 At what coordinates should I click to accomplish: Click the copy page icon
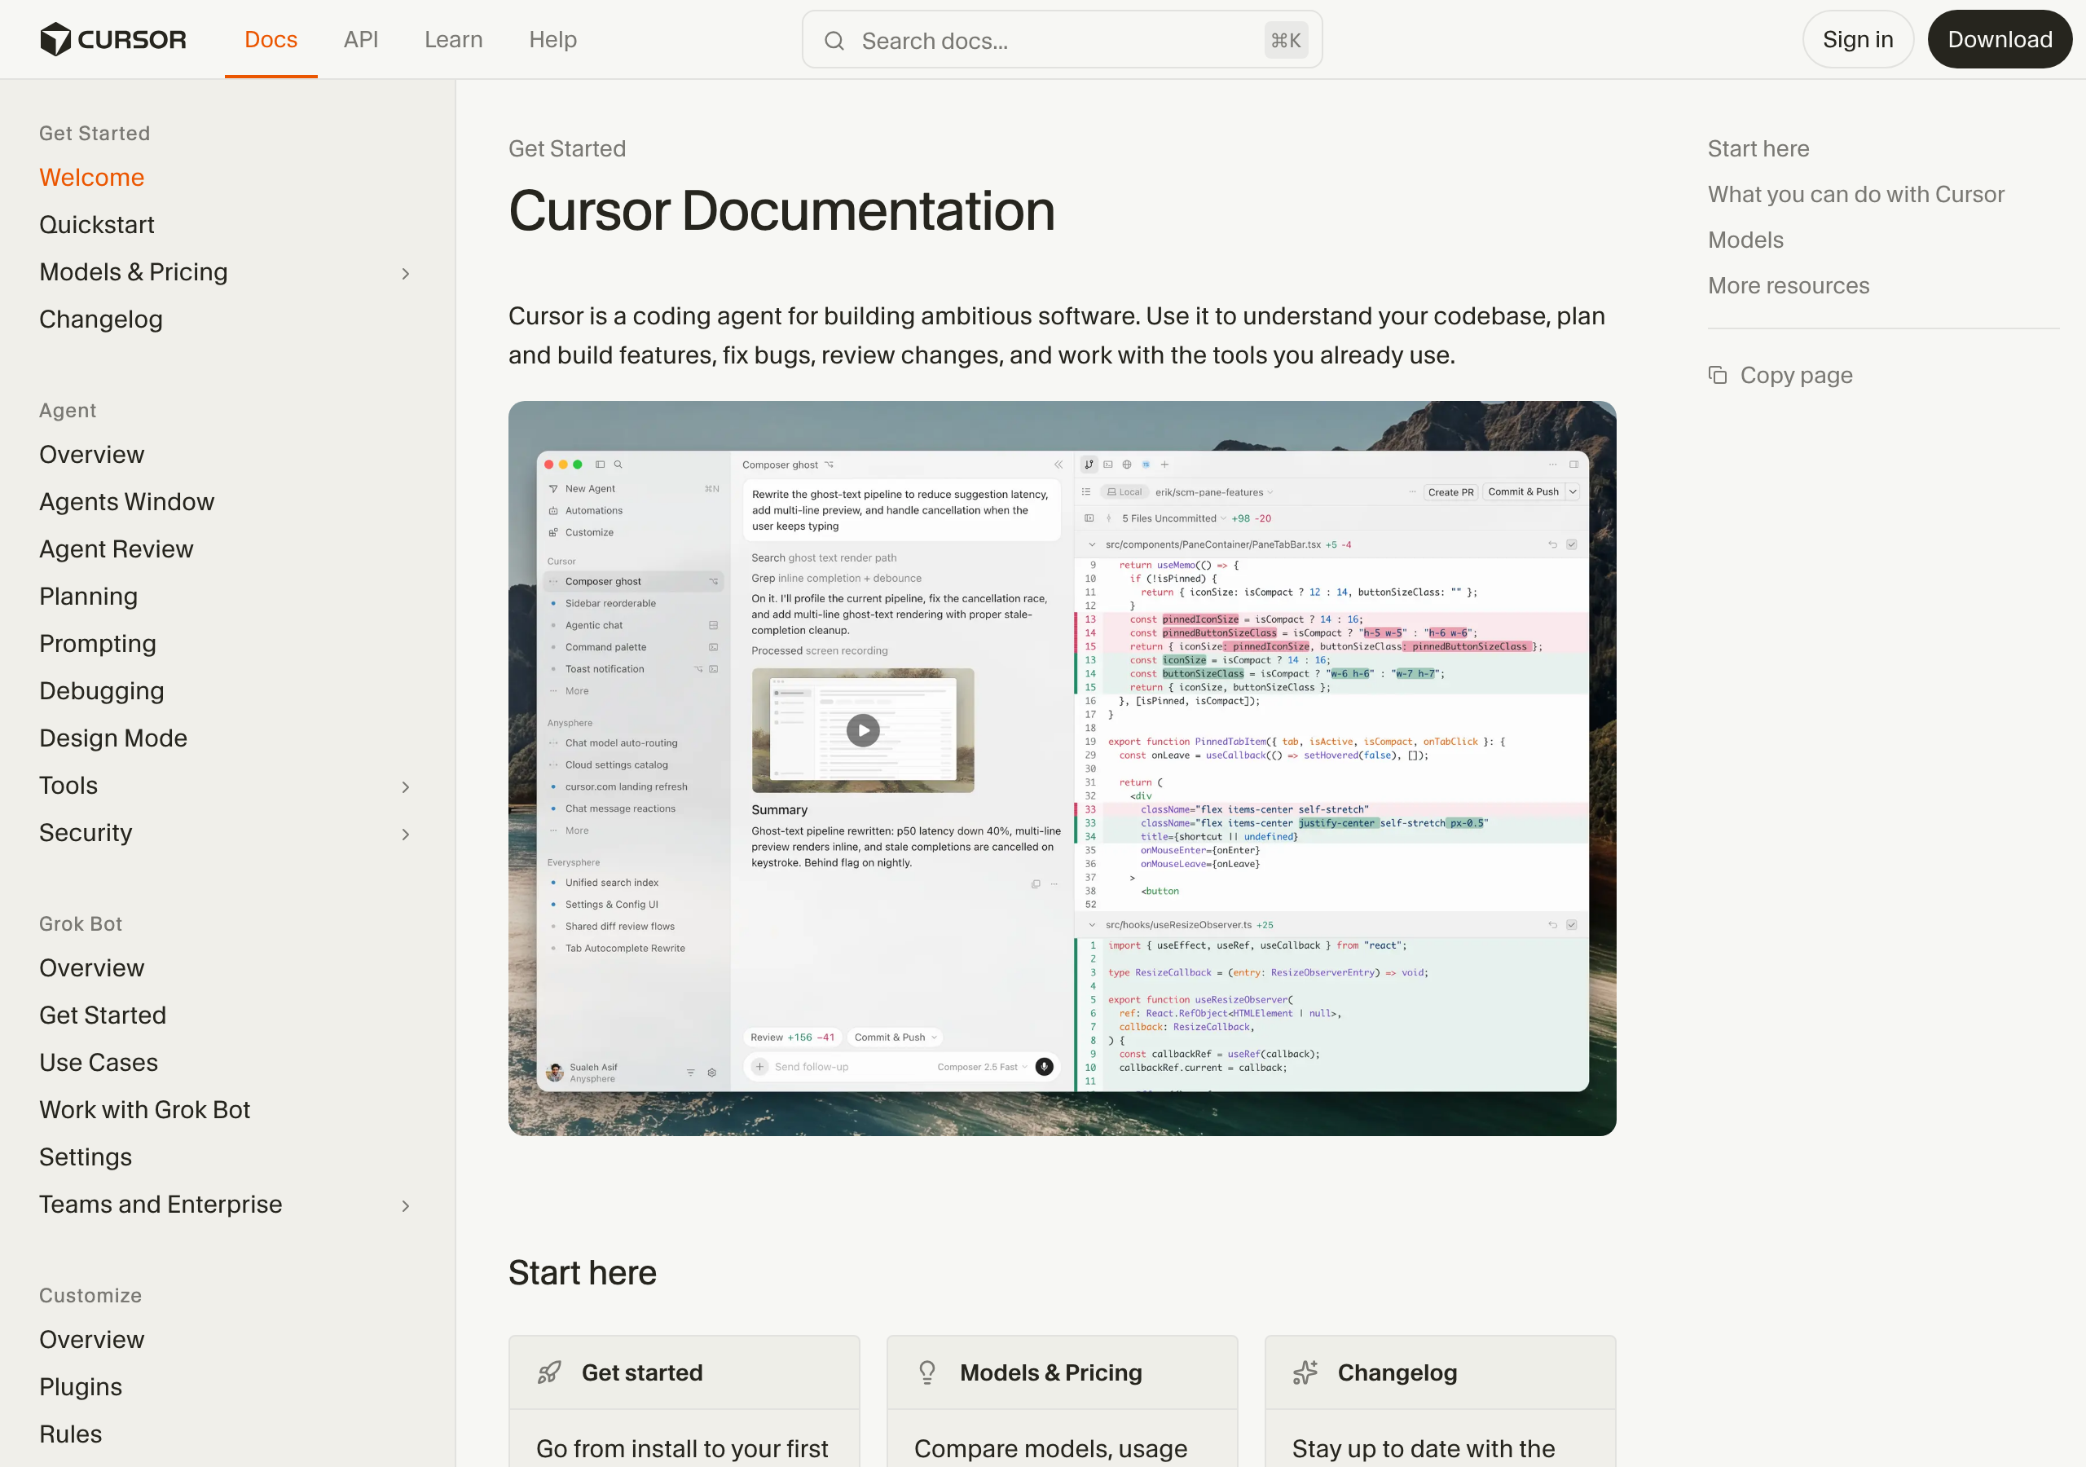tap(1717, 374)
